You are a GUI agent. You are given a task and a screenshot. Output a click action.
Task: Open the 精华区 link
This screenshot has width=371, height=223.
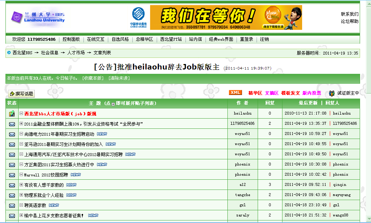[255, 93]
